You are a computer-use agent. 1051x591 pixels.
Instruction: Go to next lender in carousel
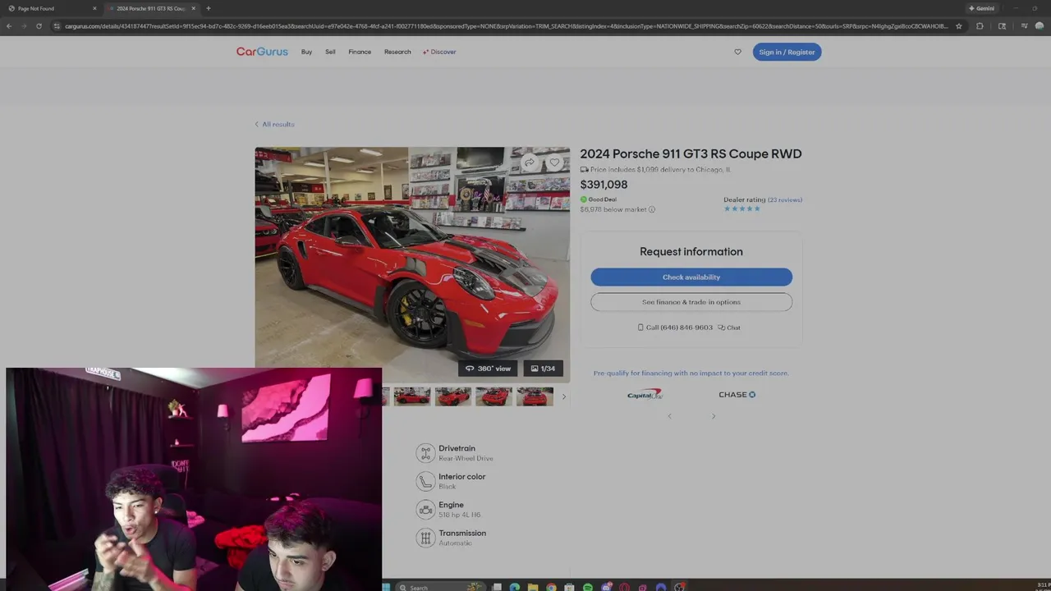[713, 416]
